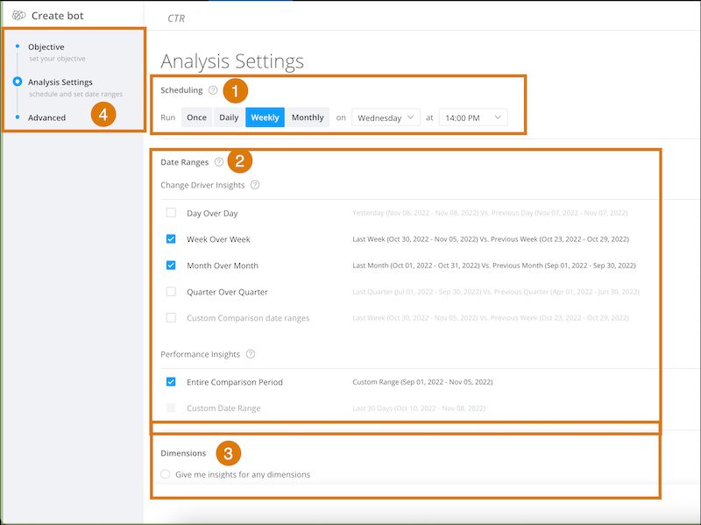The height and width of the screenshot is (525, 701).
Task: Click the Week Over Week date range text
Action: pyautogui.click(x=491, y=239)
